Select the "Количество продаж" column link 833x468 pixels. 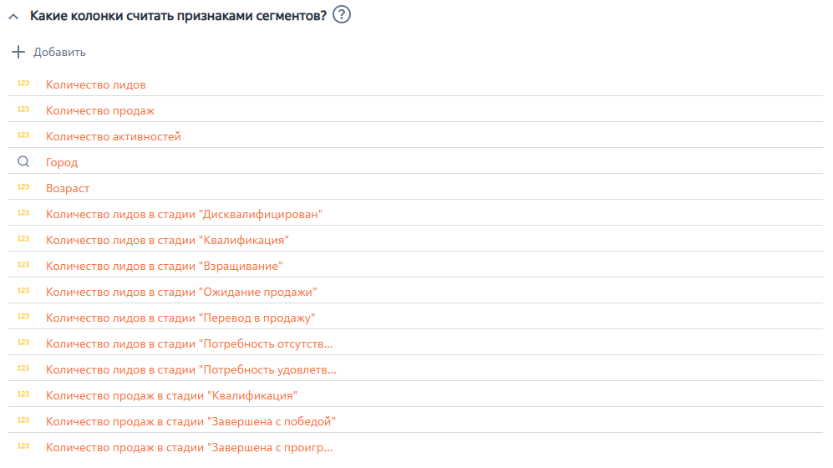click(x=100, y=110)
